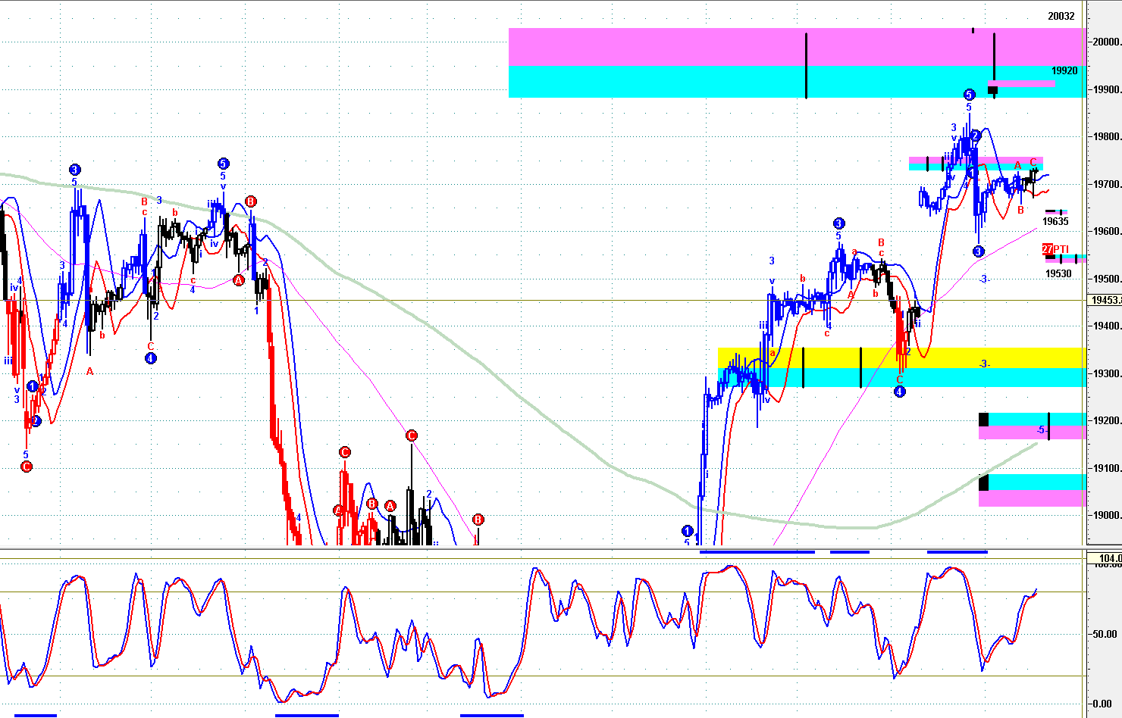Select the 19530 level label
This screenshot has width=1122, height=718.
[1058, 273]
